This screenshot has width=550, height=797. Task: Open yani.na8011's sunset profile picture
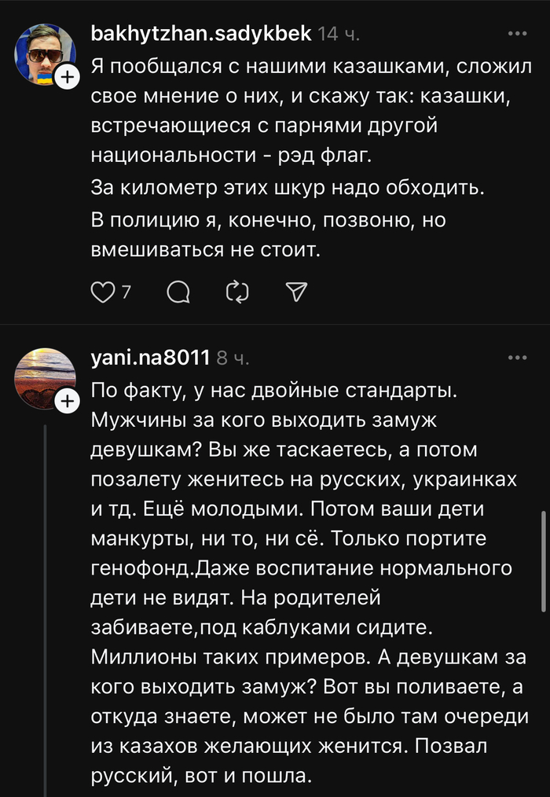click(x=44, y=376)
